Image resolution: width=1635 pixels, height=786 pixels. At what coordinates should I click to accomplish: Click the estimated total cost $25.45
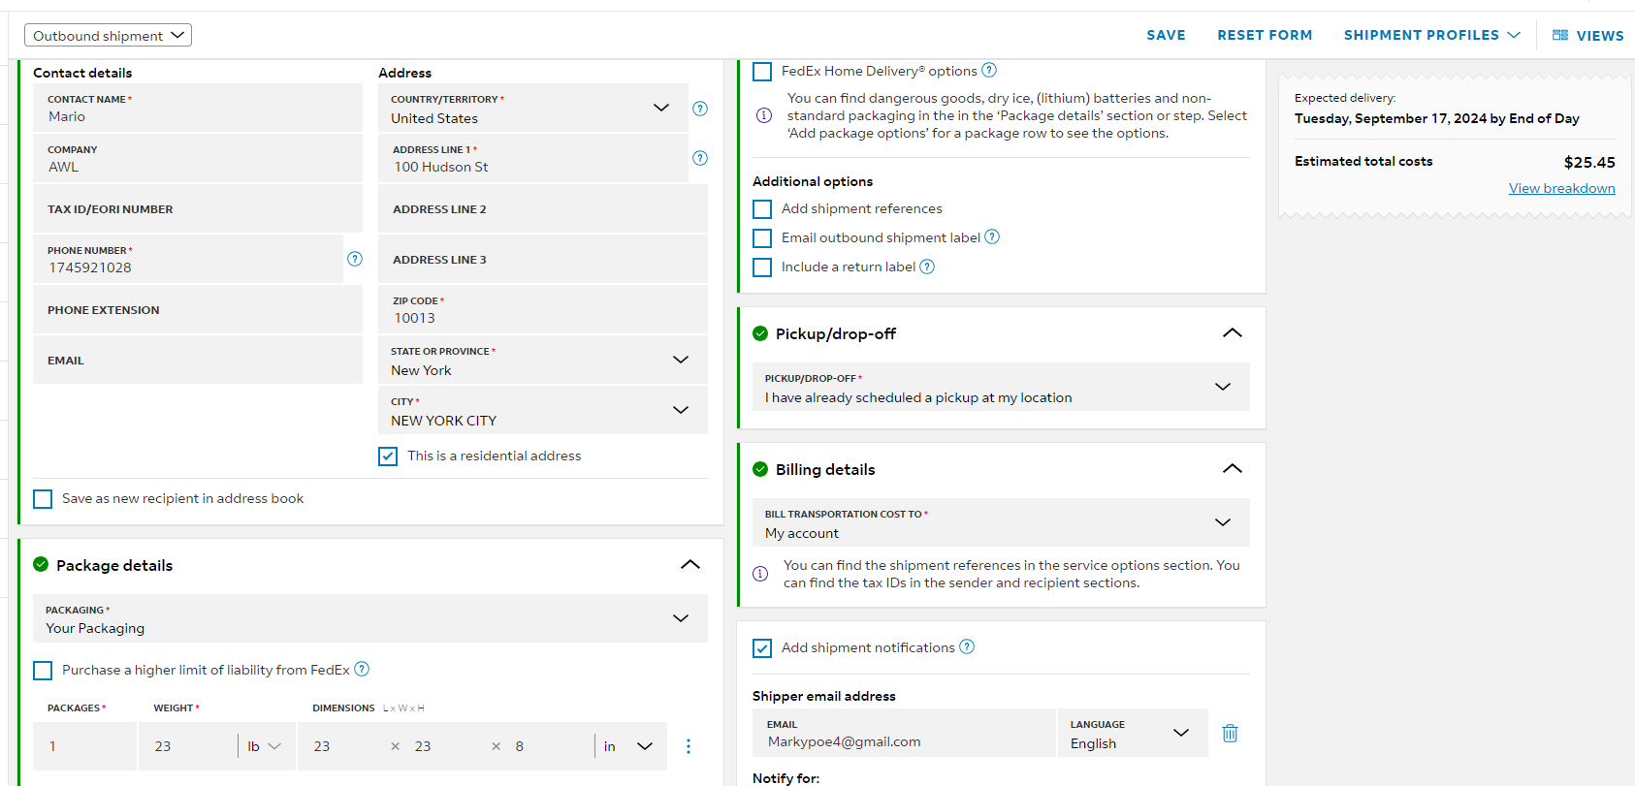[1589, 162]
